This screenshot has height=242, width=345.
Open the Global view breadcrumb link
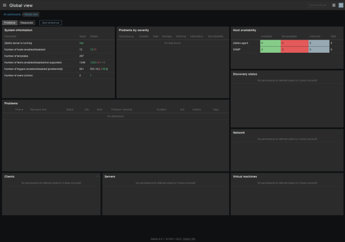[31, 15]
